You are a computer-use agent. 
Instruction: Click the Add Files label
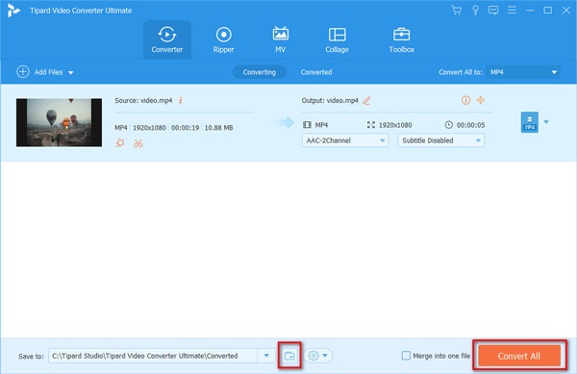click(x=48, y=72)
